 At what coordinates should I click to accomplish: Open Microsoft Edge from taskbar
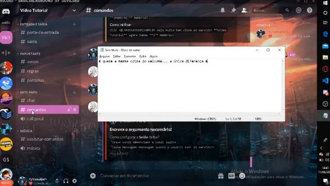(x=325, y=34)
